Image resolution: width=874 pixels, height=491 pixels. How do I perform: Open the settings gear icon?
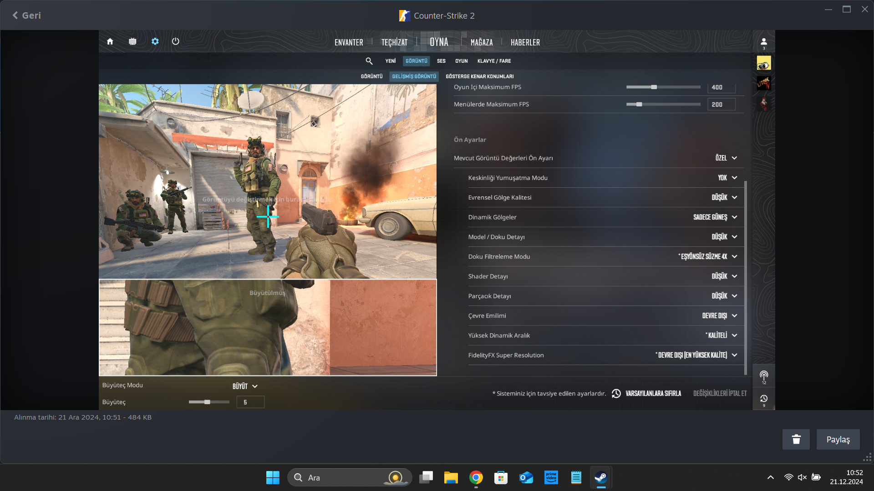(x=155, y=41)
